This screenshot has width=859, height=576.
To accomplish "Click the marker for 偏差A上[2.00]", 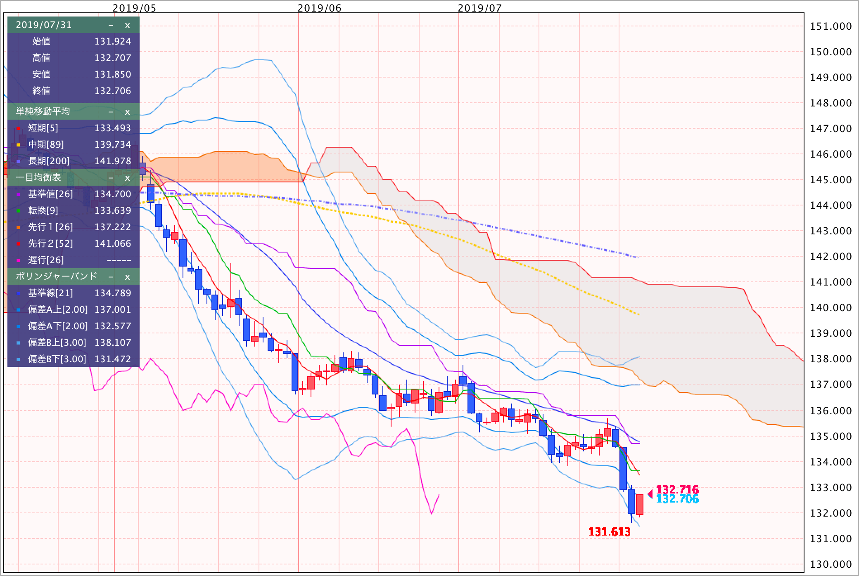I will pyautogui.click(x=18, y=310).
